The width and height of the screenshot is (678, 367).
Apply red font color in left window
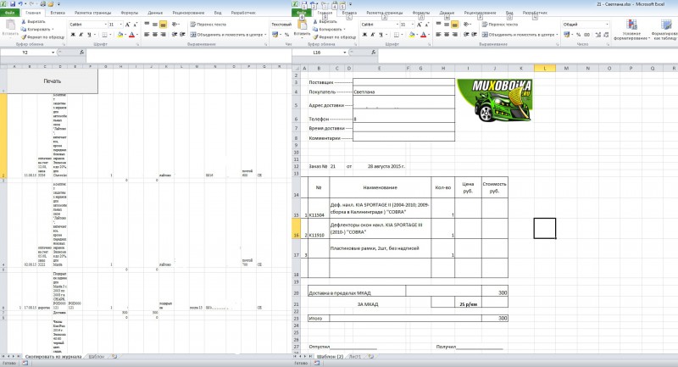132,35
